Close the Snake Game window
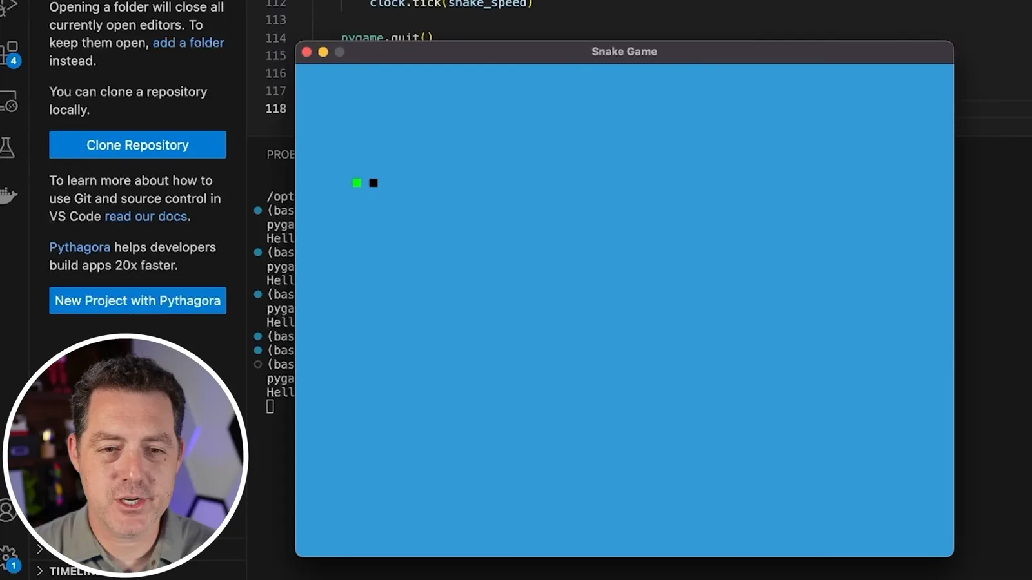Image resolution: width=1032 pixels, height=580 pixels. pos(307,52)
